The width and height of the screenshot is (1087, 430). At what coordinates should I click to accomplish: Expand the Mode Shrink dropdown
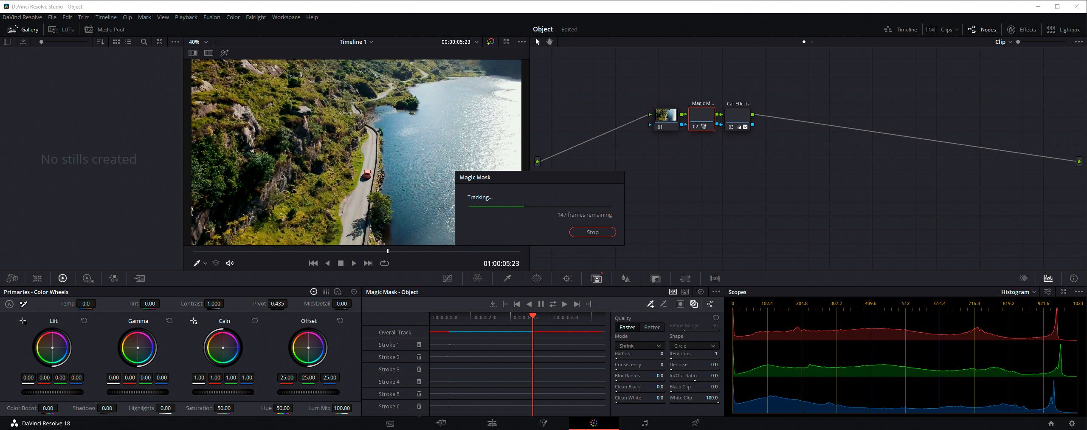tap(639, 345)
